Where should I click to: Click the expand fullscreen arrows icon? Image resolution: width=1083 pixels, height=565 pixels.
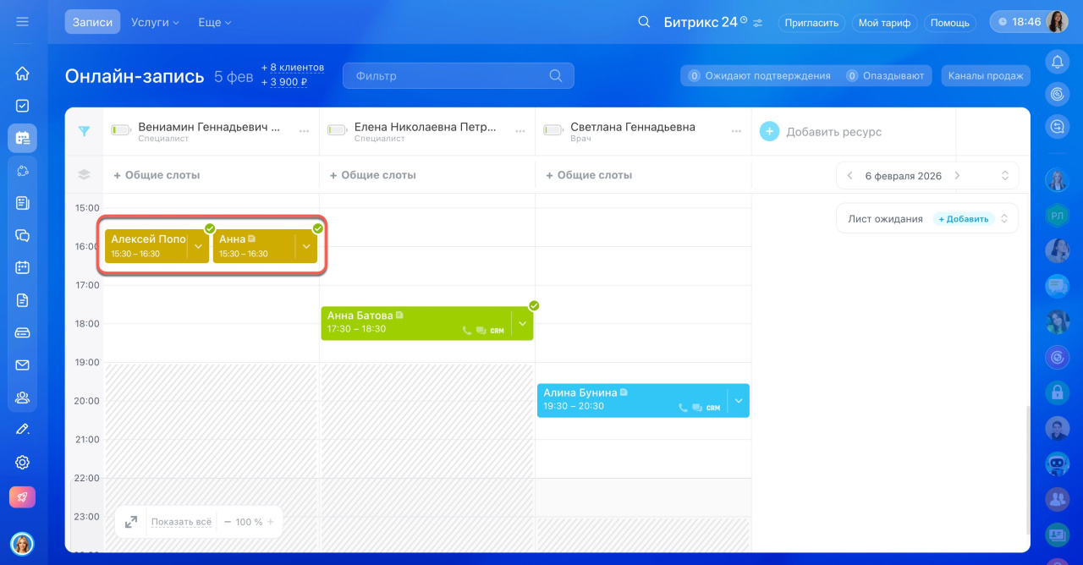(x=131, y=522)
